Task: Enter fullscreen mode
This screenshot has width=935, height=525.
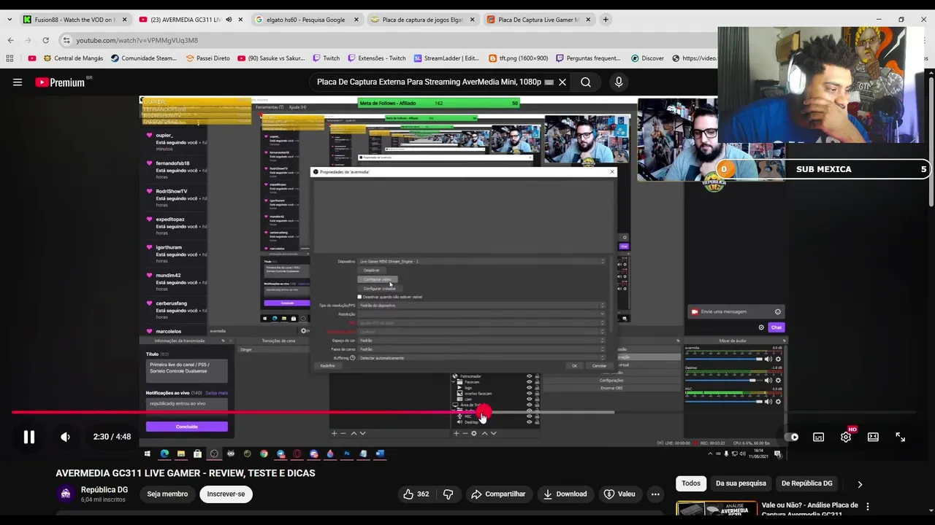Action: coord(901,437)
